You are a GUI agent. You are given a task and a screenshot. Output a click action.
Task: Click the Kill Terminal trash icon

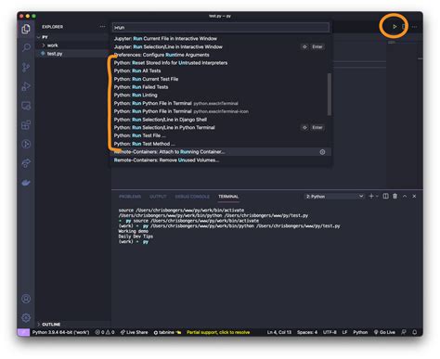pyautogui.click(x=395, y=196)
